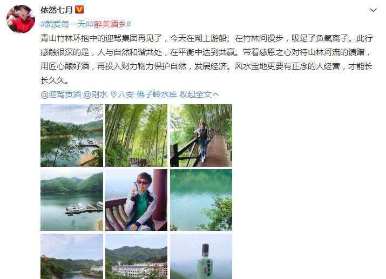Open the liquor bottle photo thumbnail

201,256
